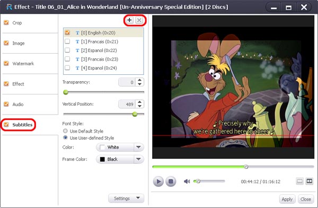318x208 pixels.
Task: Toggle the Audio checkbox
Action: (x=6, y=104)
